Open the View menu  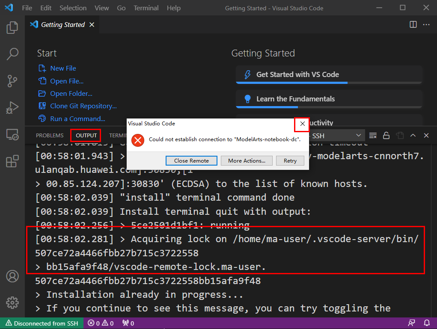coord(102,8)
